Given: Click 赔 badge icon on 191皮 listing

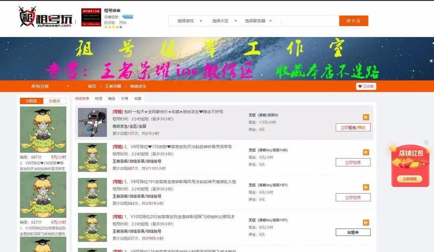Looking at the screenshot, I should [366, 187].
